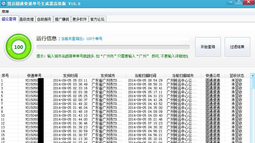Click the vertical scrollbar thumb
Screen dimensions: 255x143
[252, 83]
